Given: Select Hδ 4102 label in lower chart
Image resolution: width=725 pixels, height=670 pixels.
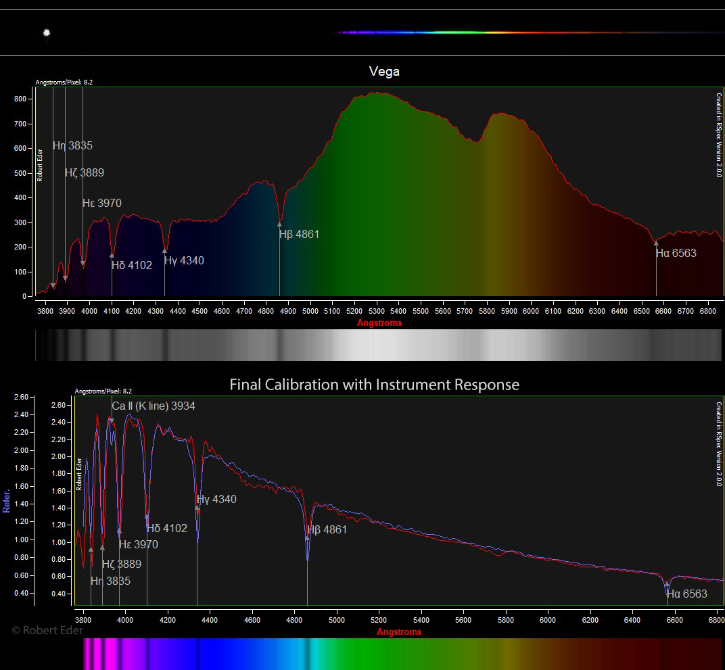Looking at the screenshot, I should click(167, 529).
